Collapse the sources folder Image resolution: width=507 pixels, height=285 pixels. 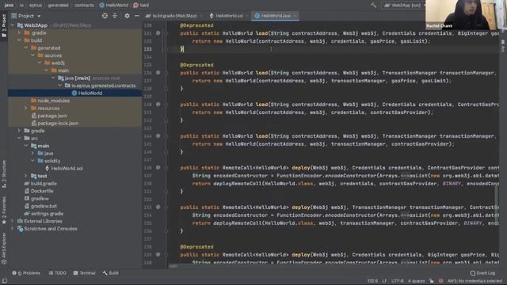point(32,55)
